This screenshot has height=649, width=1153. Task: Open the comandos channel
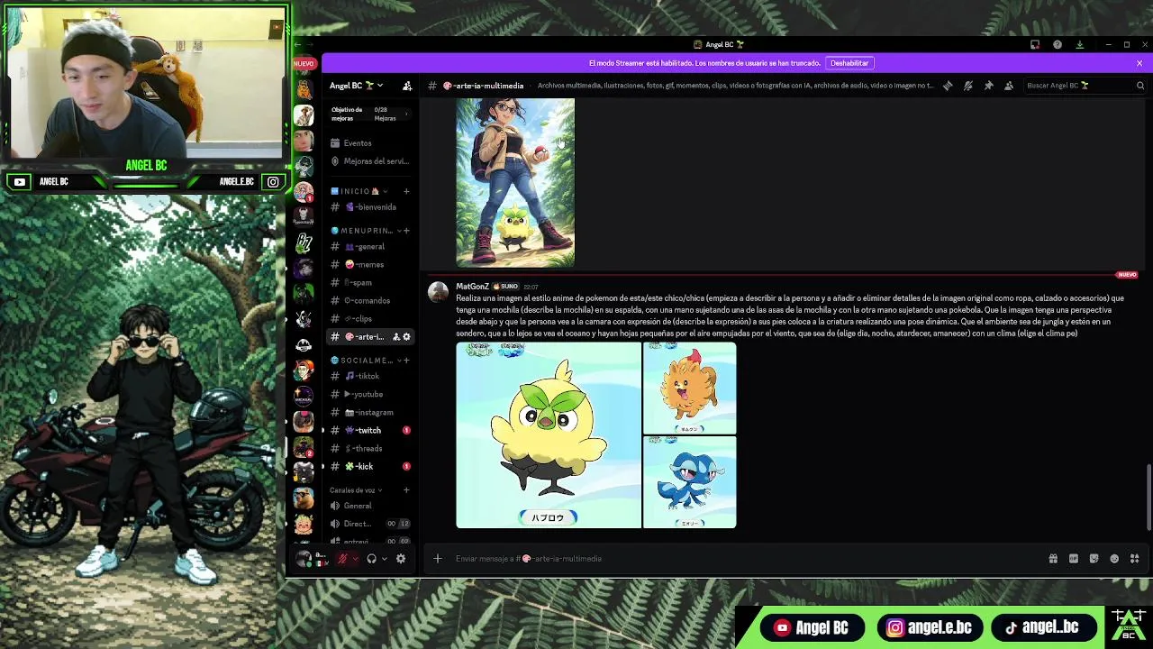point(369,301)
